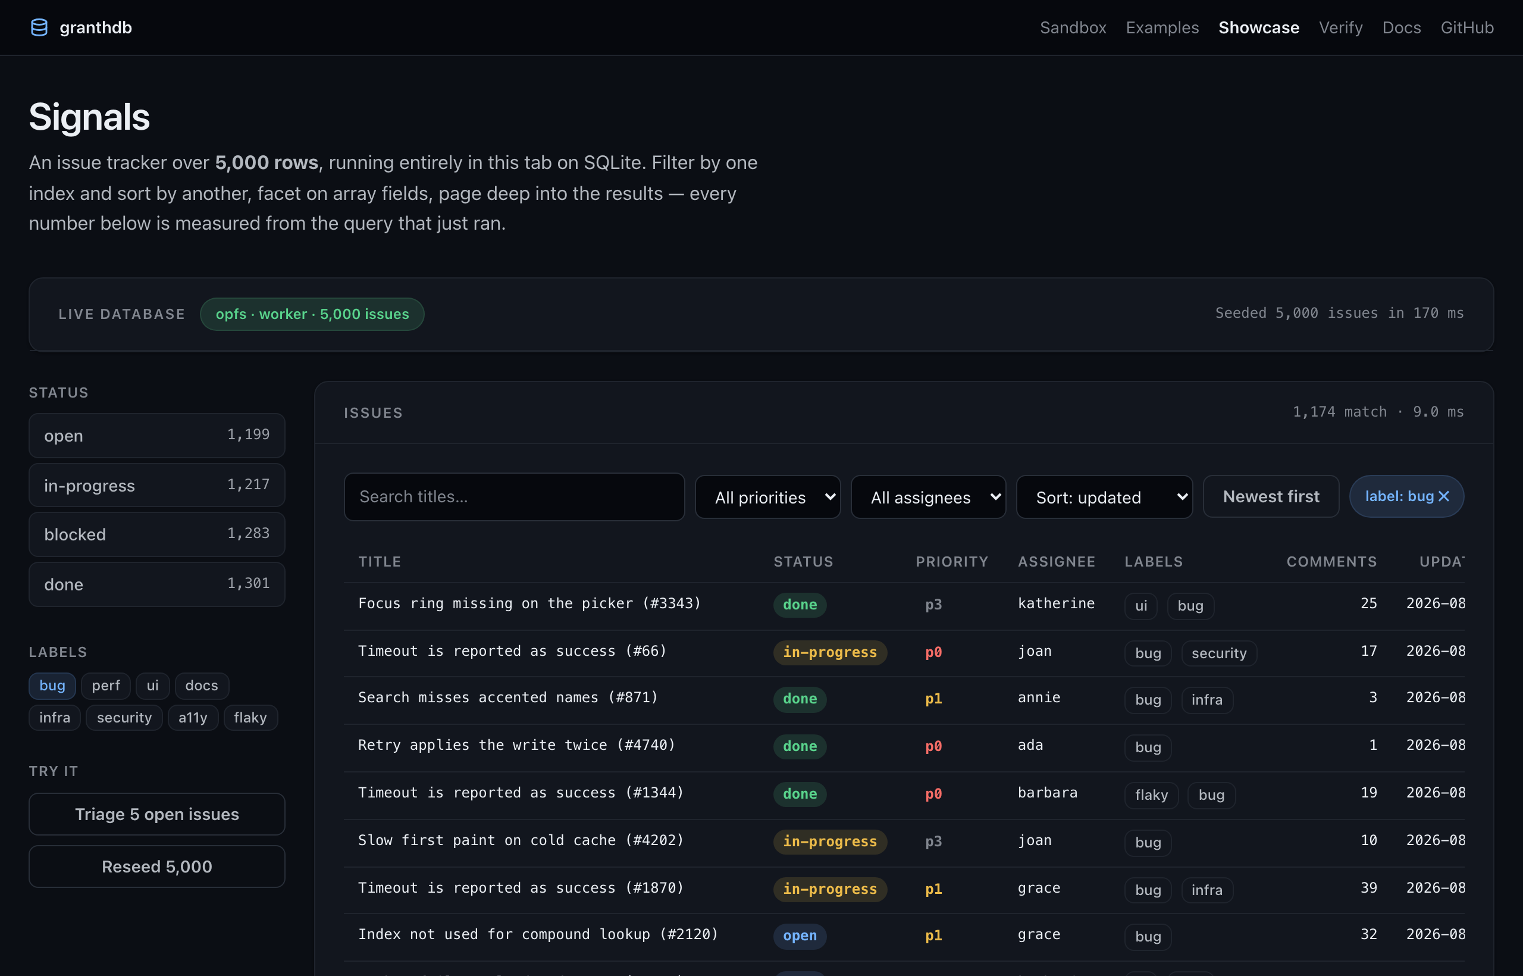
Task: Click the granthdb database logo icon
Action: click(39, 27)
